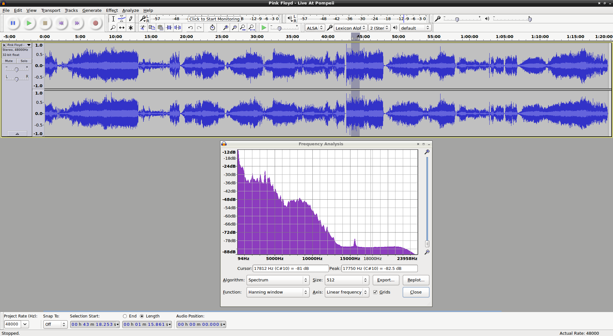613x336 pixels.
Task: Click the Paste edit icon
Action: [x=160, y=28]
